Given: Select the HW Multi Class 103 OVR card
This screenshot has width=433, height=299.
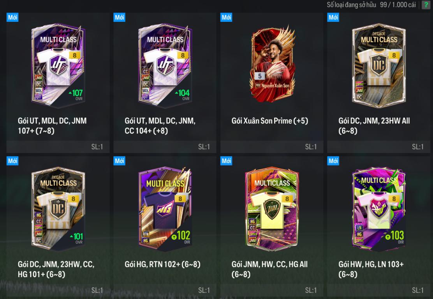Looking at the screenshot, I should pyautogui.click(x=379, y=209).
